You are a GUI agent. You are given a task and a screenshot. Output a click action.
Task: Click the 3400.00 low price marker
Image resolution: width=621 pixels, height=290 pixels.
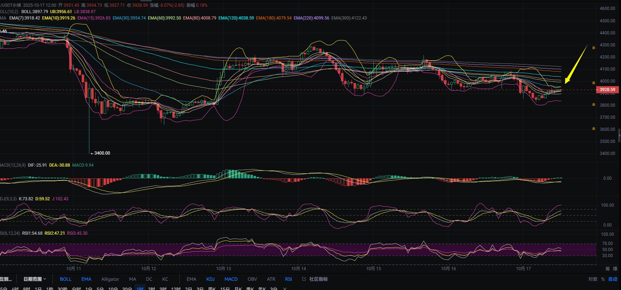coord(102,153)
